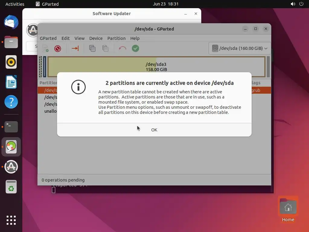Open the Home folder on desktop
This screenshot has height=232, width=309.
(x=288, y=210)
